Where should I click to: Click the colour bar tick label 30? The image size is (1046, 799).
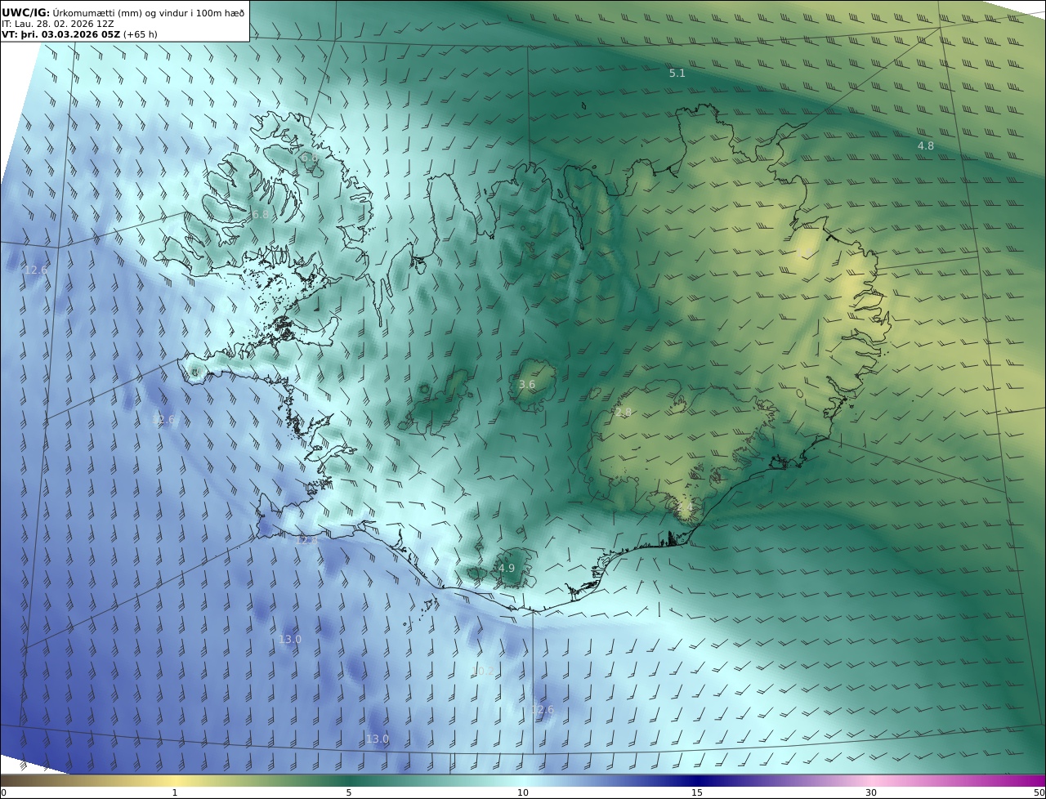point(871,792)
